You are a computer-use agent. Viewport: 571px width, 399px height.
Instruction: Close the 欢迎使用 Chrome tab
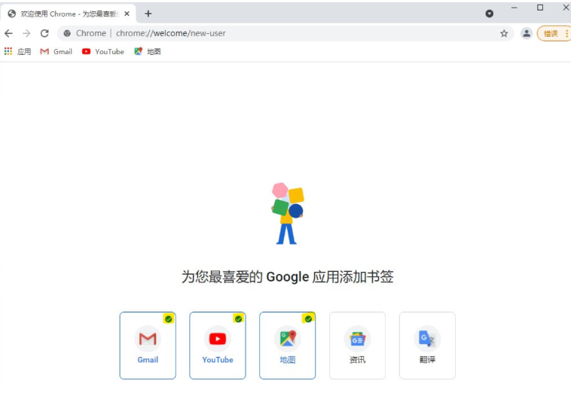tap(127, 14)
